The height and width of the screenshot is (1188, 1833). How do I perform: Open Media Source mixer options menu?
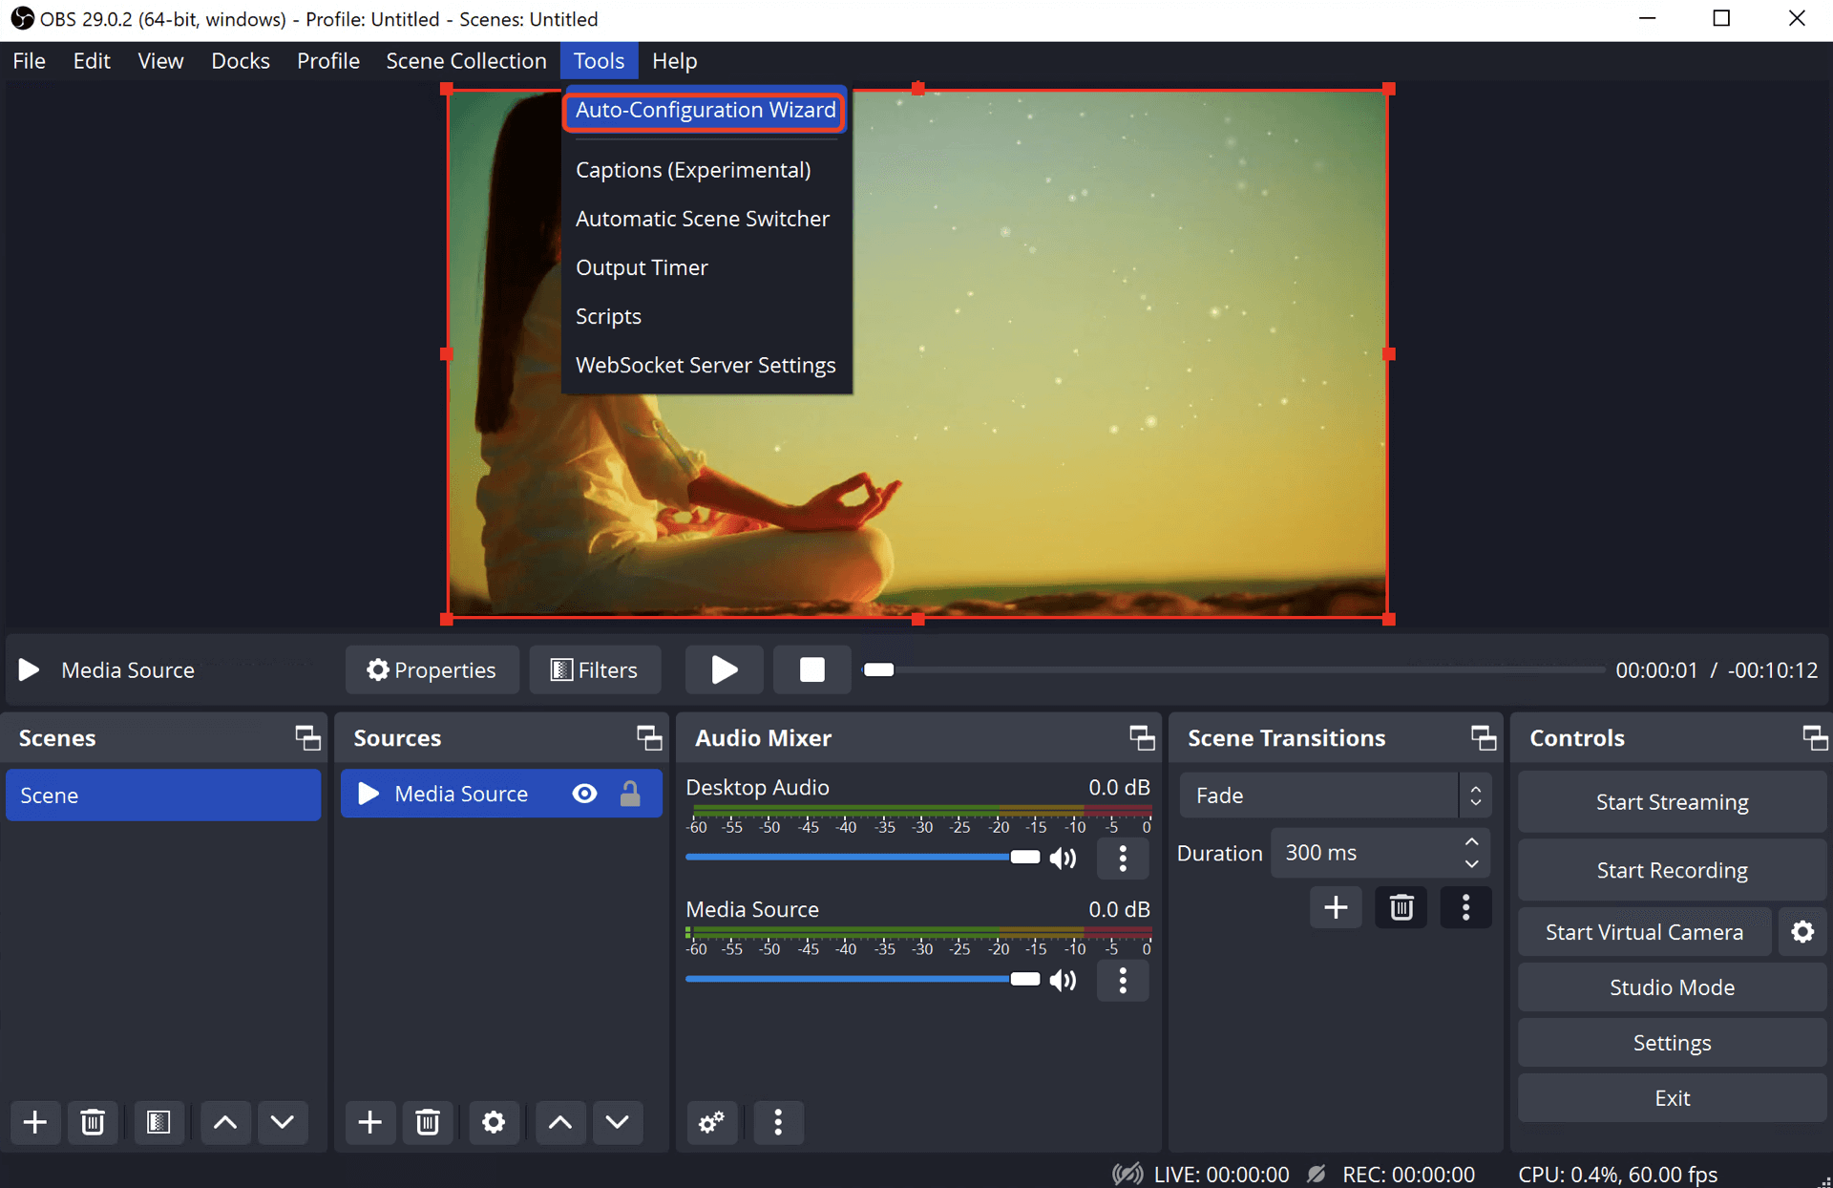(1123, 980)
